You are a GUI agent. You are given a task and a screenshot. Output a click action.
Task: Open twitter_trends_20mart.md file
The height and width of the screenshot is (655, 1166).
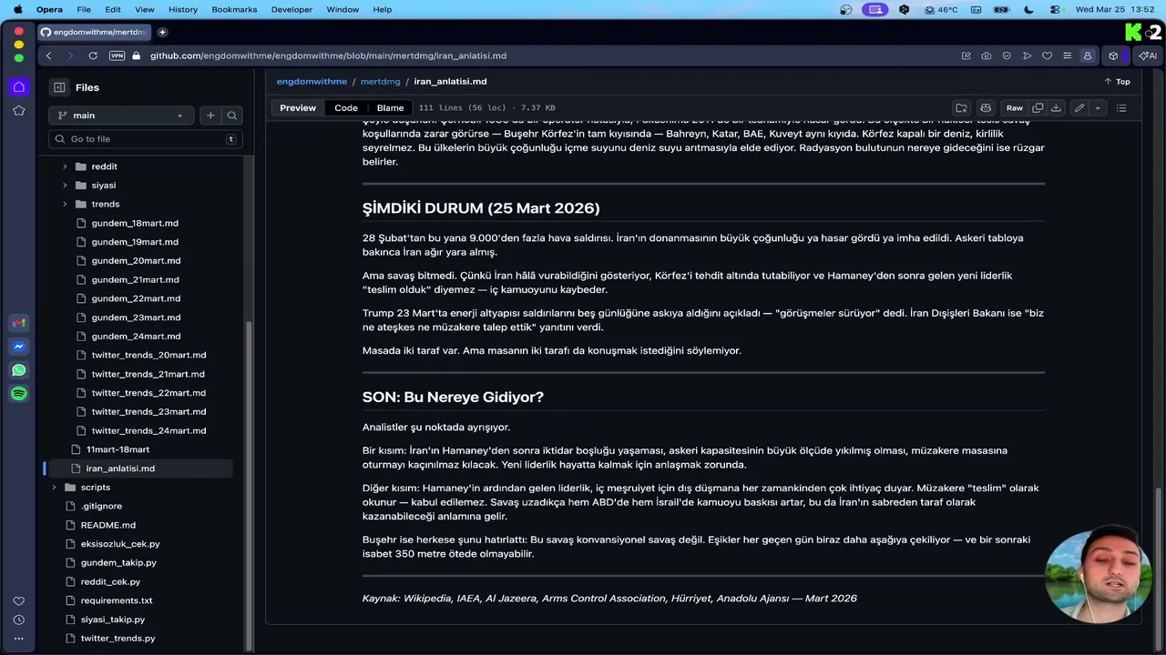(x=148, y=356)
